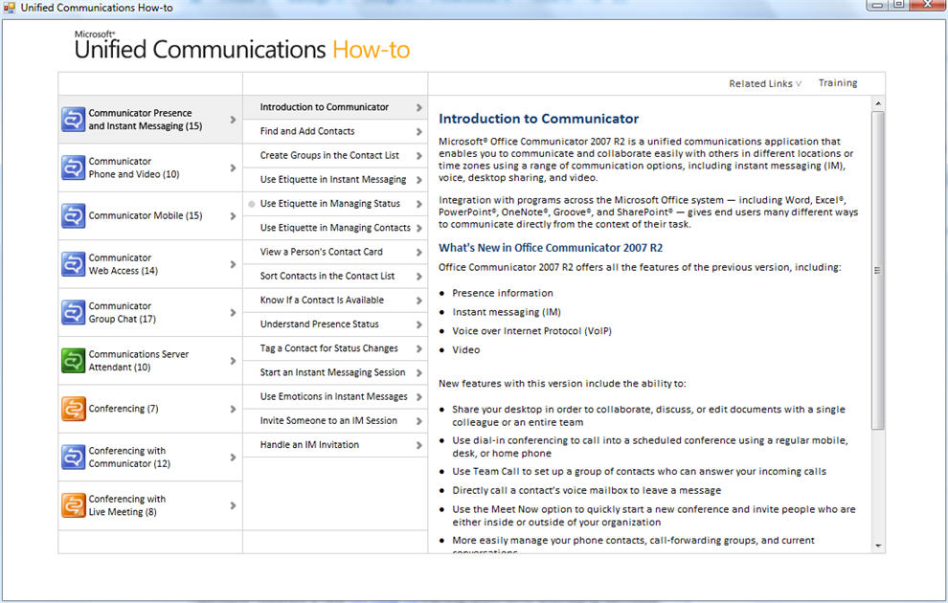The height and width of the screenshot is (603, 948).
Task: Open the Related Links dropdown
Action: coord(764,83)
